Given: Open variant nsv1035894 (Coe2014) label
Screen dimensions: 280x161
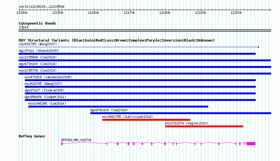Looking at the screenshot, I should [38, 57].
